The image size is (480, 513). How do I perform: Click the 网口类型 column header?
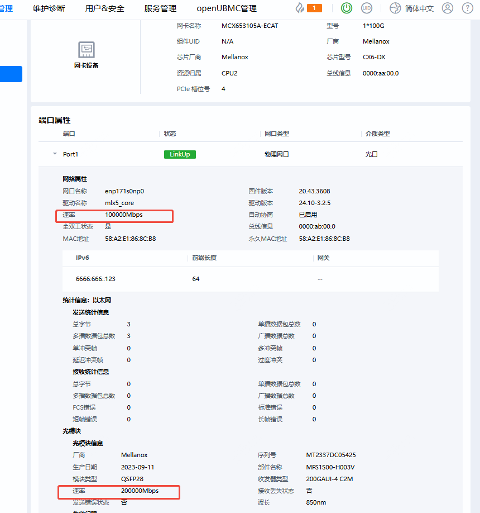(276, 134)
